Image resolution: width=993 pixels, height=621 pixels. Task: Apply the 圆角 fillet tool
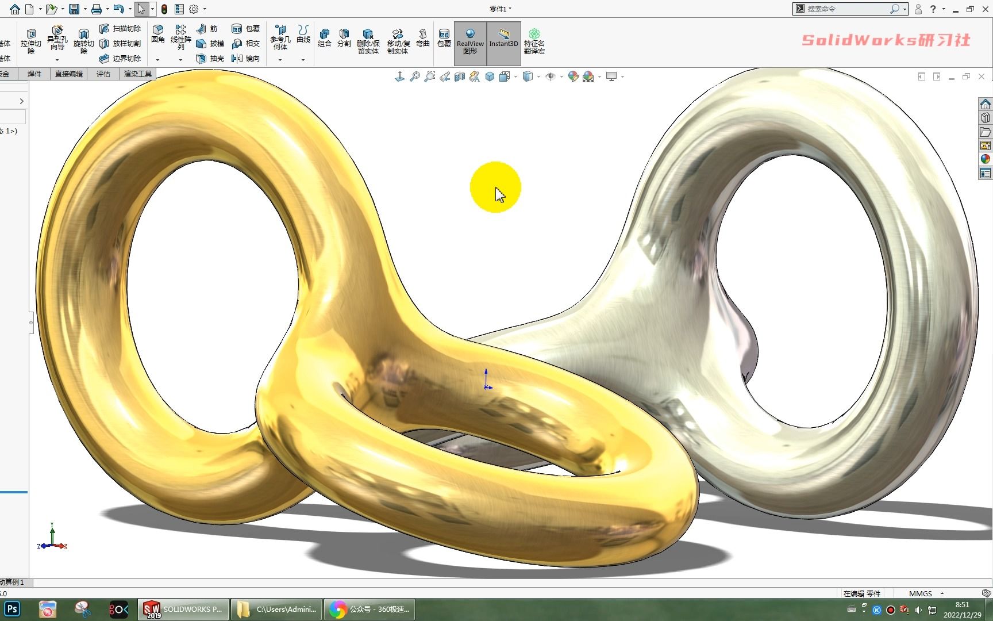click(x=158, y=34)
